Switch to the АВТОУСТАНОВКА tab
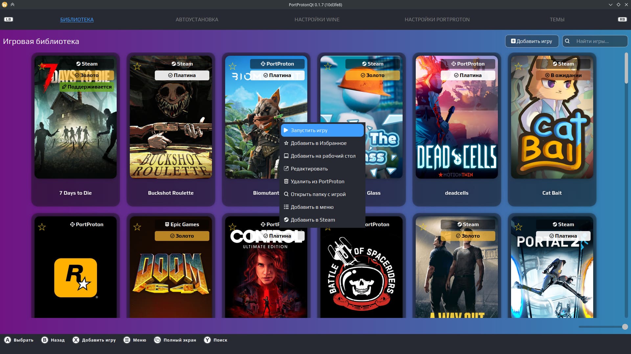The height and width of the screenshot is (354, 631). pyautogui.click(x=197, y=20)
